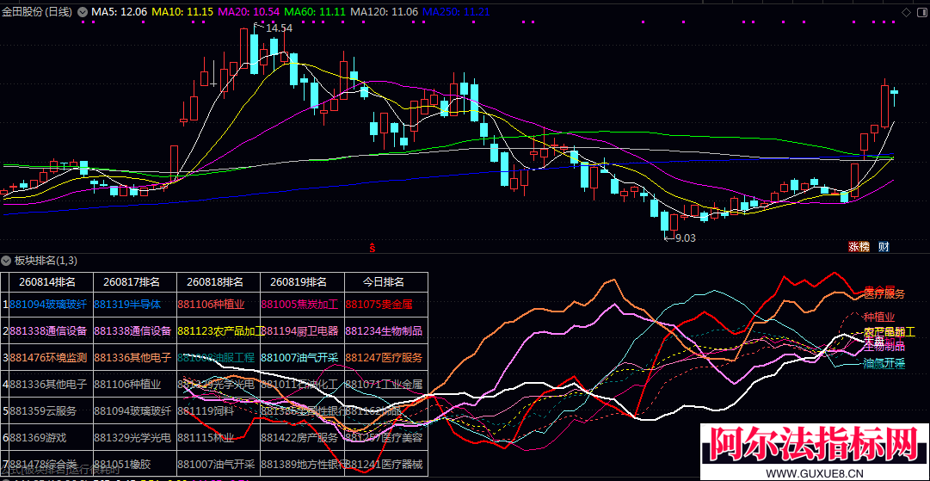The width and height of the screenshot is (930, 481).
Task: Click the 金田股份(日线) chart title
Action: (x=38, y=12)
